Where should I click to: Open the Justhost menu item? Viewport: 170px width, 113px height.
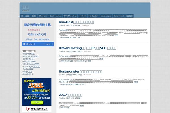tap(82, 16)
